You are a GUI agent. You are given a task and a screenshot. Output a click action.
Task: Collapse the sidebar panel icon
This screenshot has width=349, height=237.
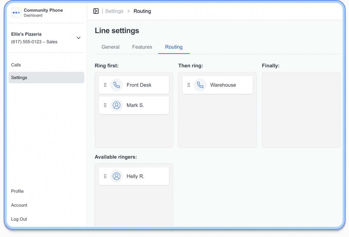click(96, 11)
